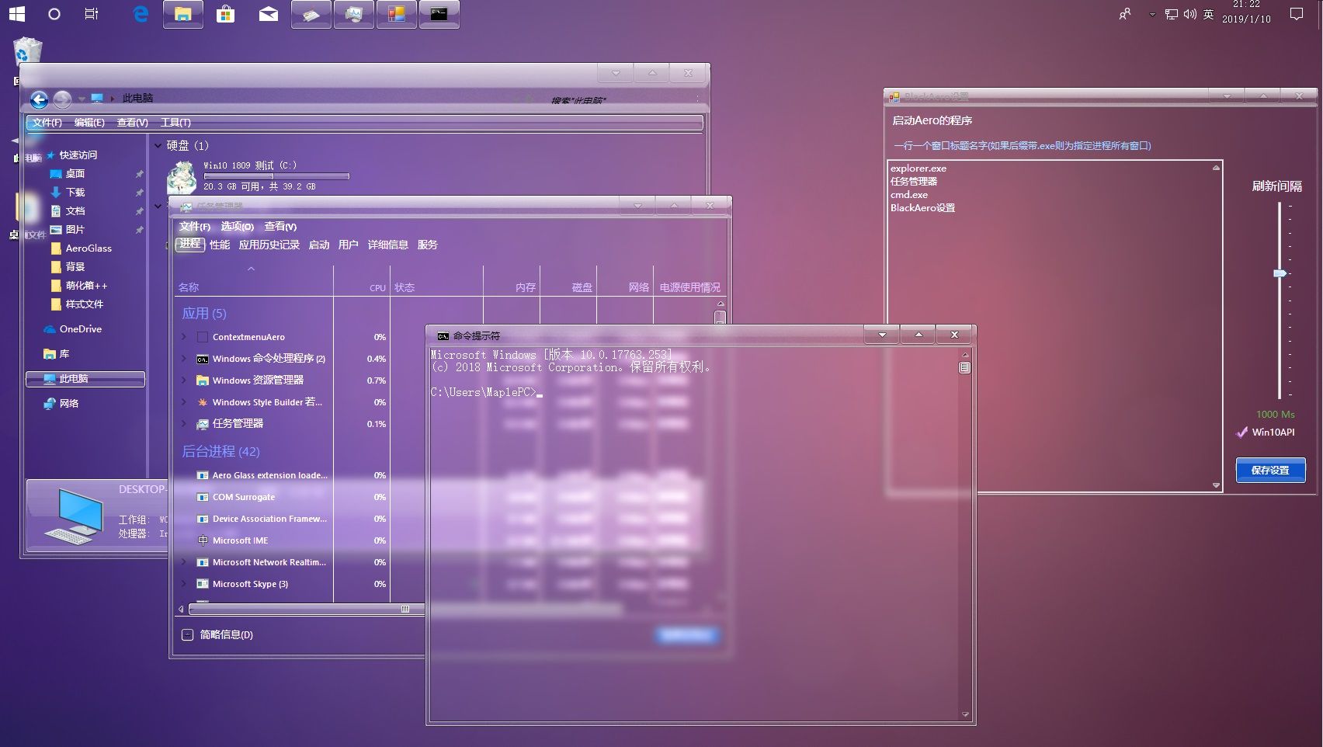The width and height of the screenshot is (1323, 747).
Task: Select 网络 in the Explorer sidebar
Action: coord(61,404)
